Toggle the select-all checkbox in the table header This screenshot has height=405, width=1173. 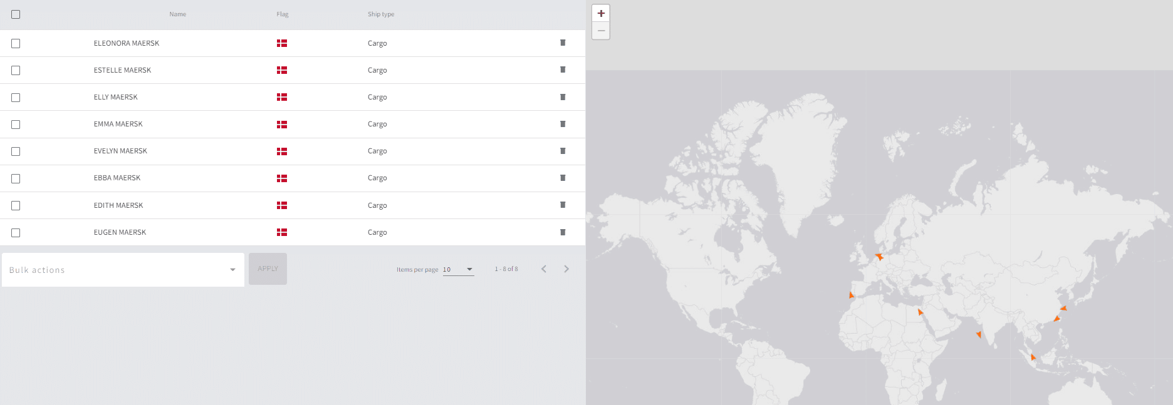click(x=16, y=14)
